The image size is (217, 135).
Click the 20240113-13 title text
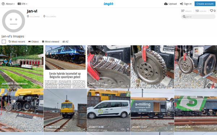point(96,84)
